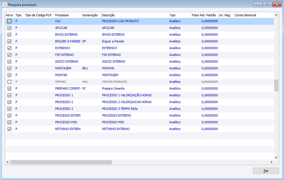284x180 pixels.
Task: Toggle Ativo checkbox for PROCESSO MZN
Action: pyautogui.click(x=9, y=122)
